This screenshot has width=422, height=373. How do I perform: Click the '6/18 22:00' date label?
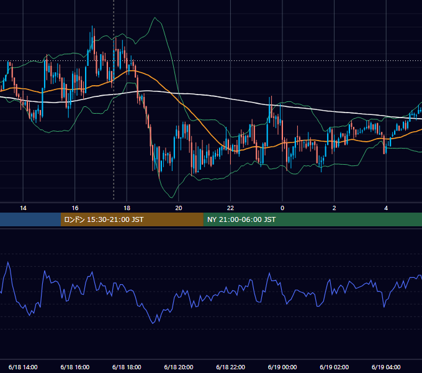coord(230,367)
